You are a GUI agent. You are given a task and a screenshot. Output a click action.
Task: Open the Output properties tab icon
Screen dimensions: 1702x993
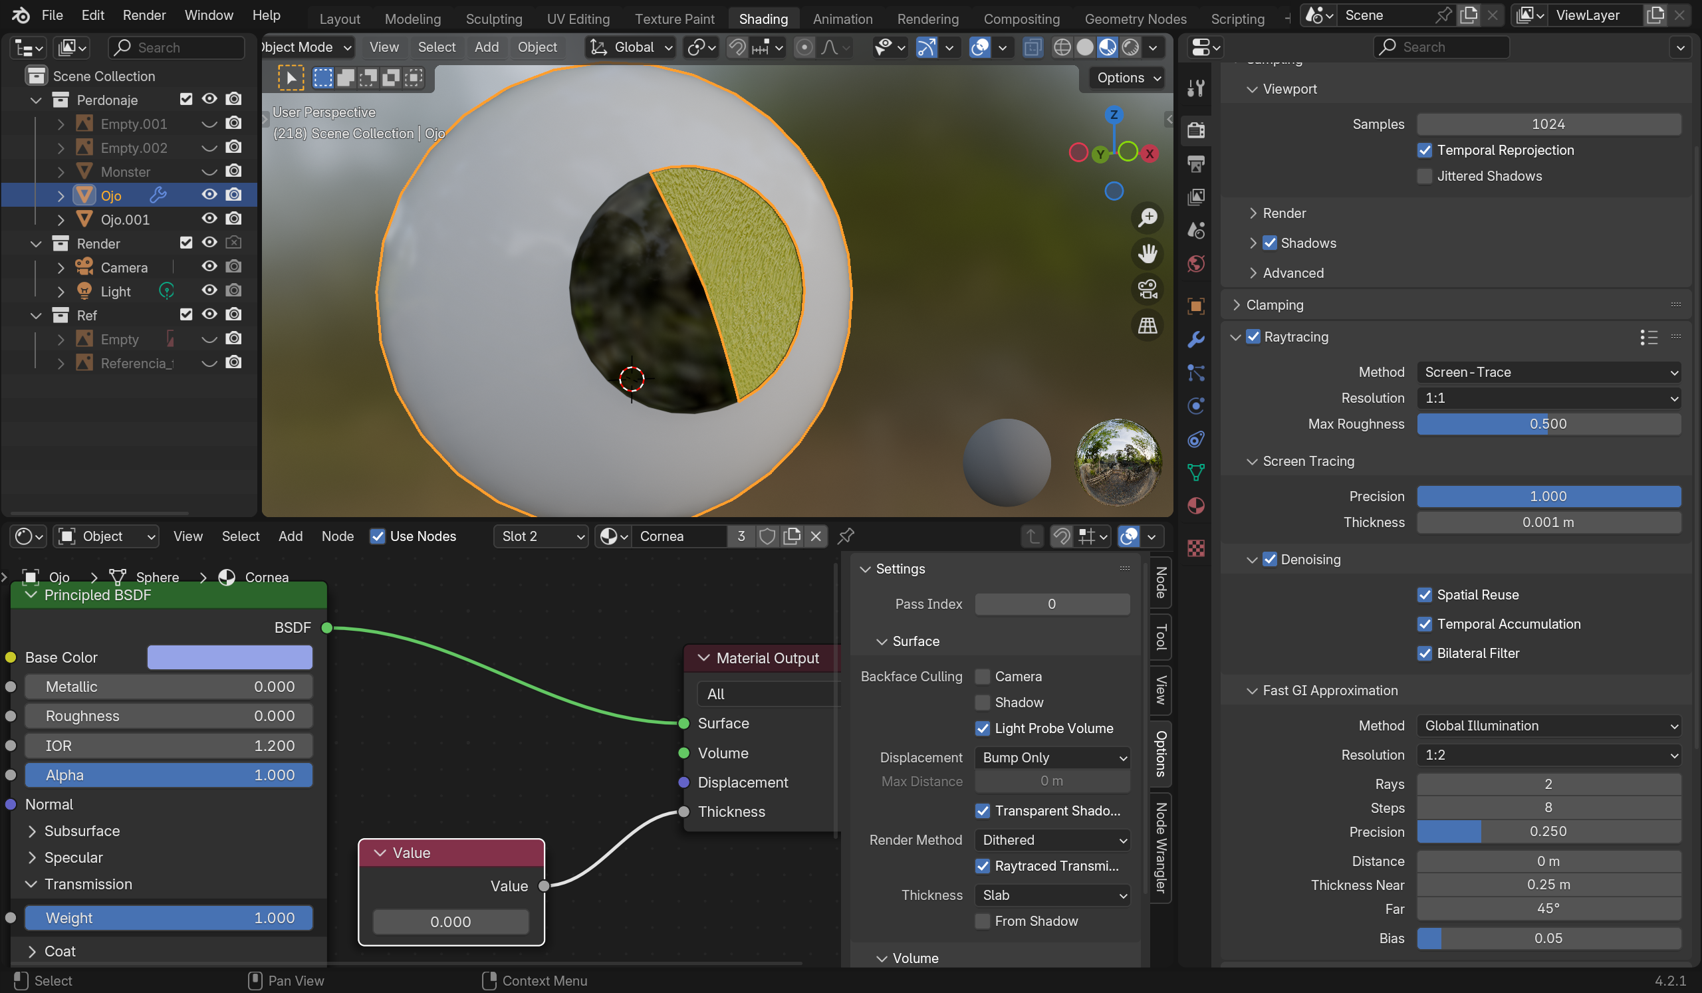pos(1195,163)
